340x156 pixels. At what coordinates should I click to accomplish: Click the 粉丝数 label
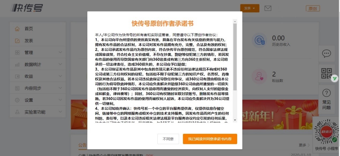278,81
